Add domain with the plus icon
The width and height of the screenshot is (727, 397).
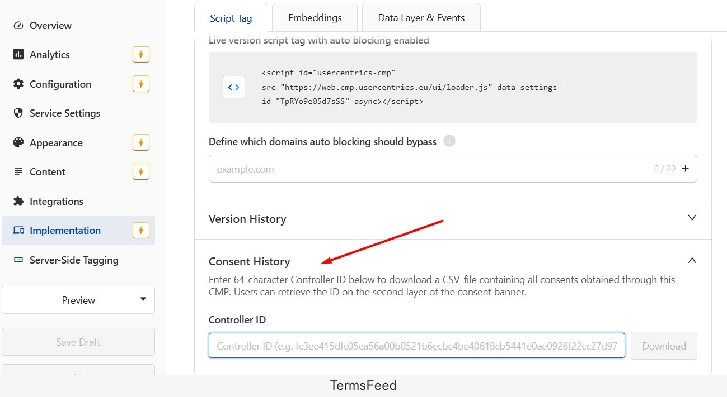click(x=685, y=169)
